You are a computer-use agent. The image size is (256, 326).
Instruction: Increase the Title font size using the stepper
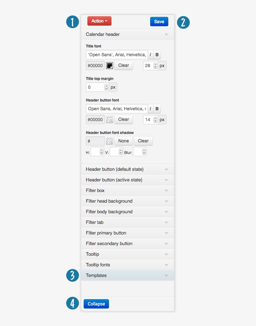(155, 64)
